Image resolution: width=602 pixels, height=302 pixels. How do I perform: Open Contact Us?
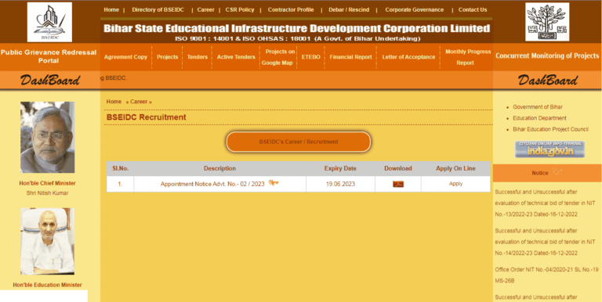[473, 10]
